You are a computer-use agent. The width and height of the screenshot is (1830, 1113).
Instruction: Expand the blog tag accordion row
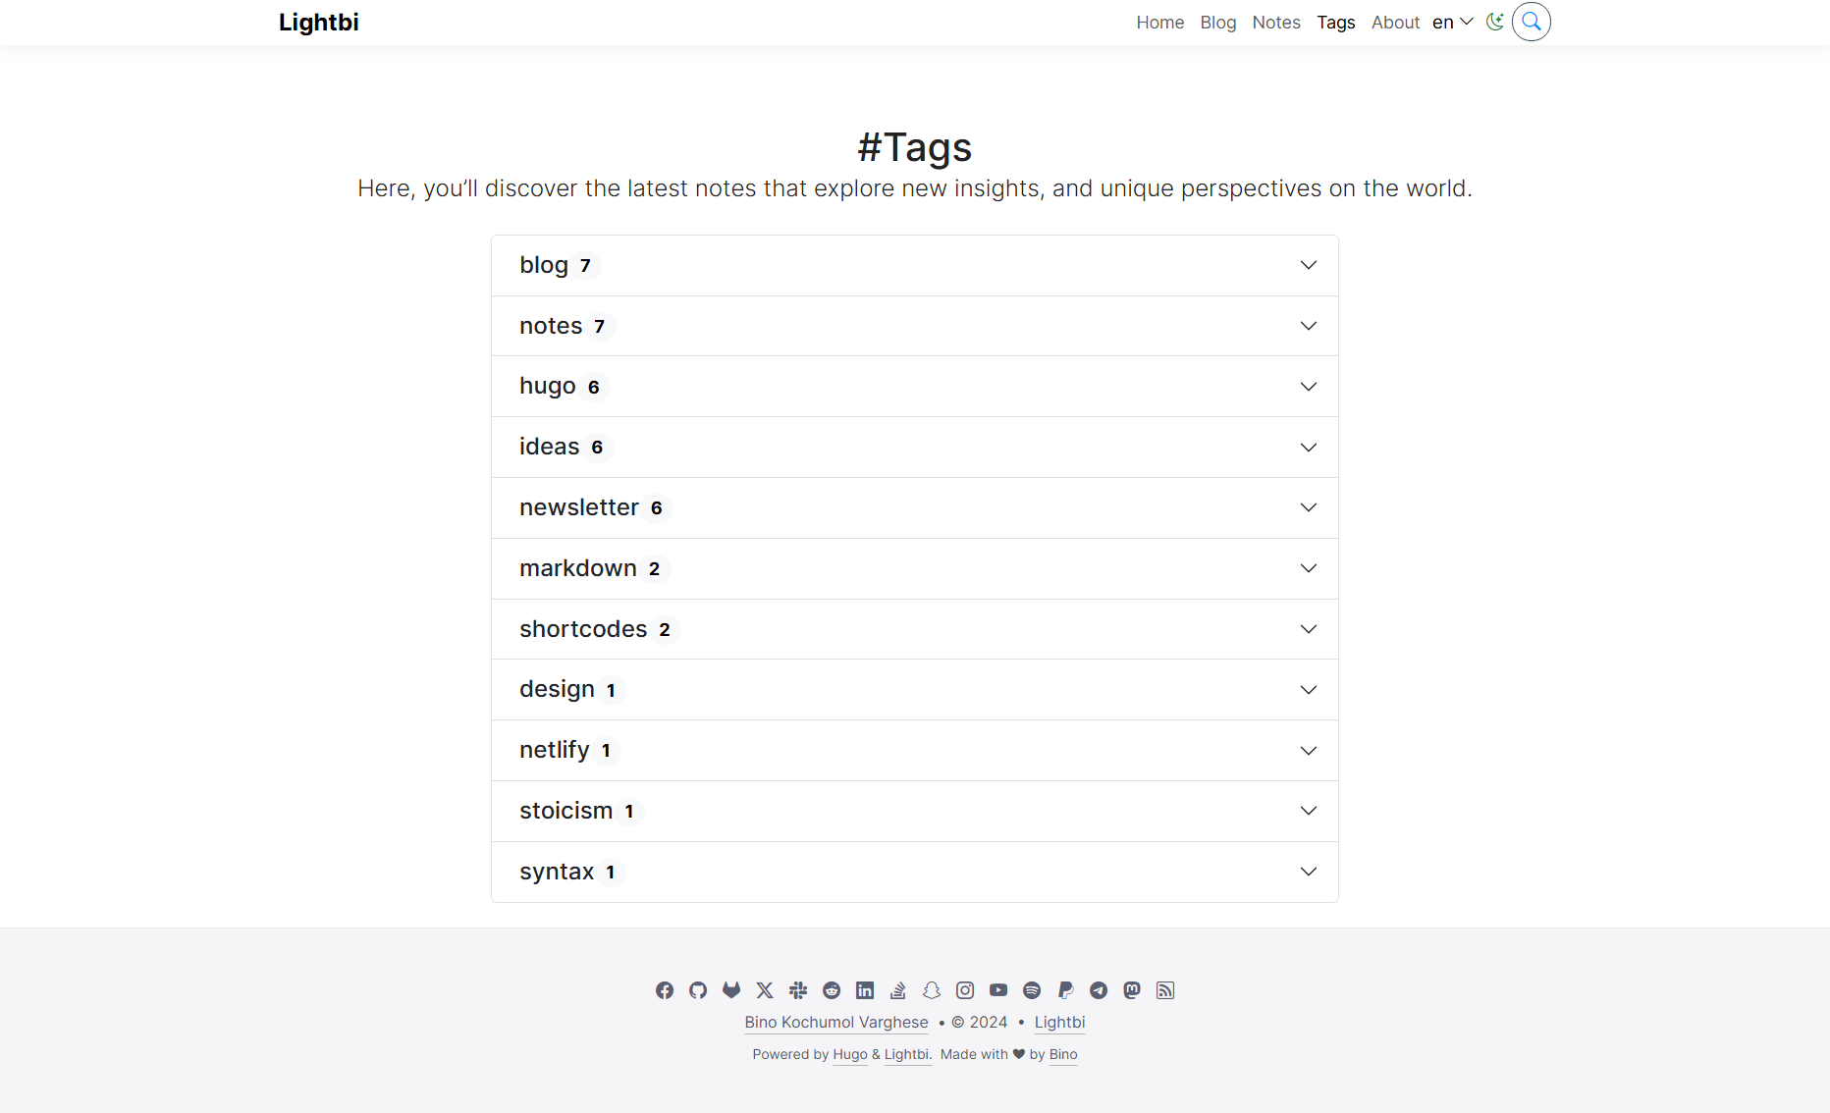point(915,265)
